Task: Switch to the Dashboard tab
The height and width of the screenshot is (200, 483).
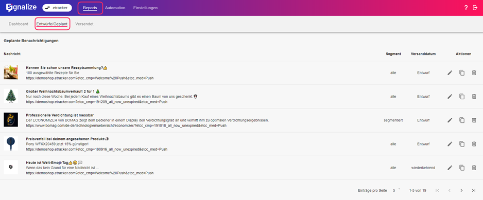Action: [x=19, y=24]
